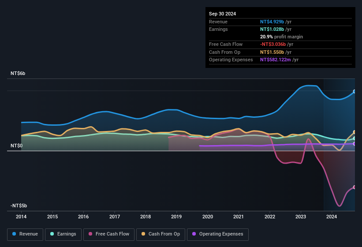Click the Free Cash Flow endpoint marker
The width and height of the screenshot is (362, 247).
pyautogui.click(x=355, y=187)
